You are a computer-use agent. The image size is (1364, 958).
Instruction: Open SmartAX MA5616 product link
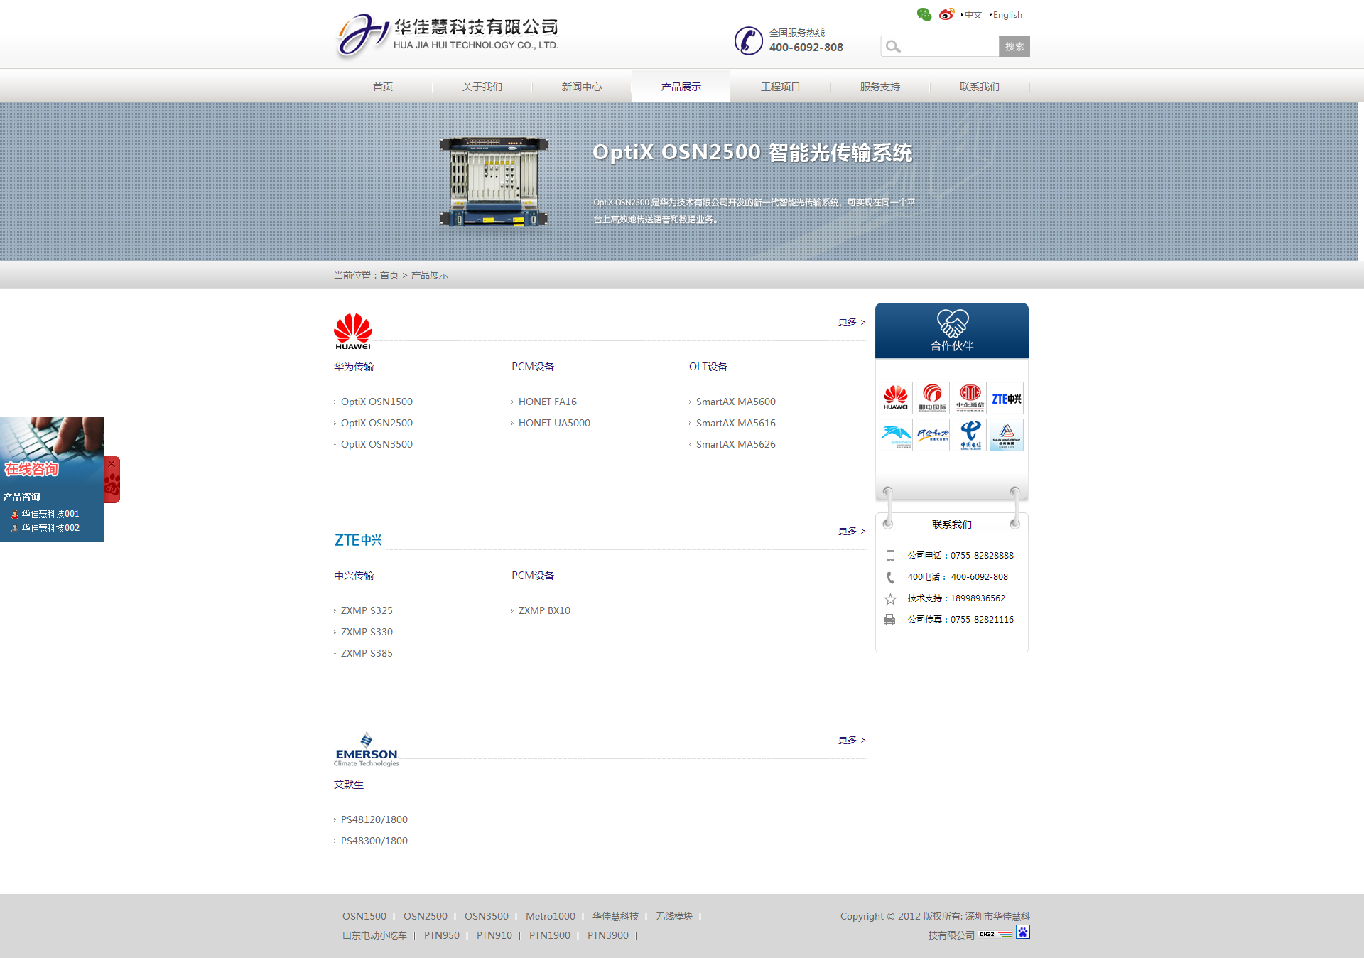coord(735,423)
